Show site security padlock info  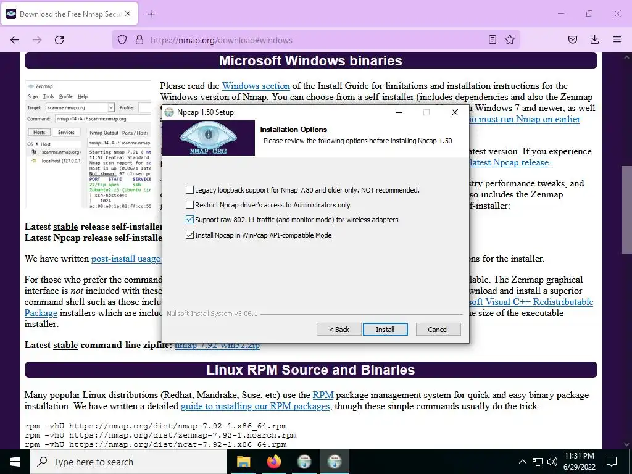[x=139, y=40]
